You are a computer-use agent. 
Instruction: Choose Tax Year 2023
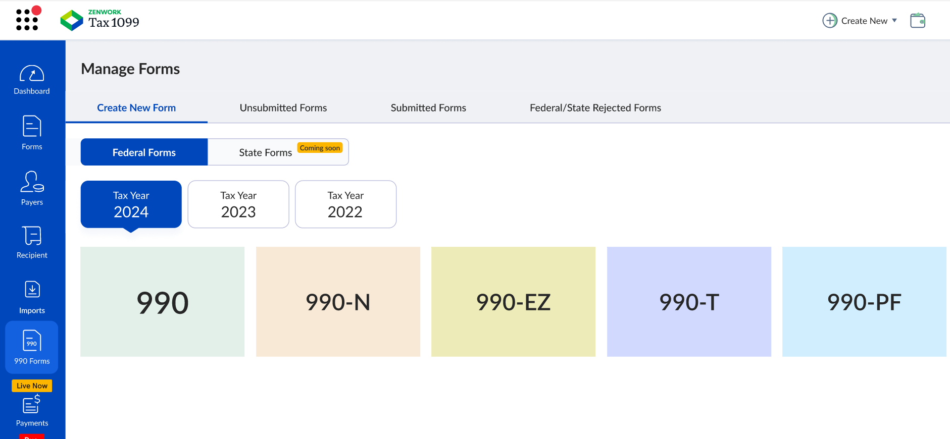click(x=238, y=204)
